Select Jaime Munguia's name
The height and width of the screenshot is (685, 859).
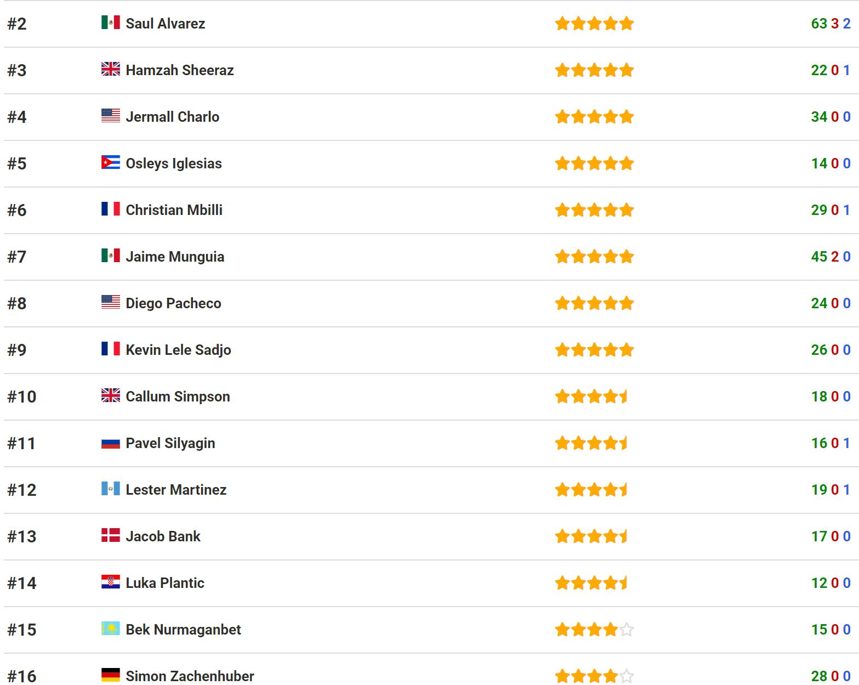click(175, 257)
